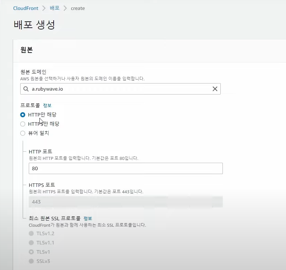Image resolution: width=286 pixels, height=270 pixels.
Task: Click the HTTP 포트 field containing 80
Action: (126, 168)
